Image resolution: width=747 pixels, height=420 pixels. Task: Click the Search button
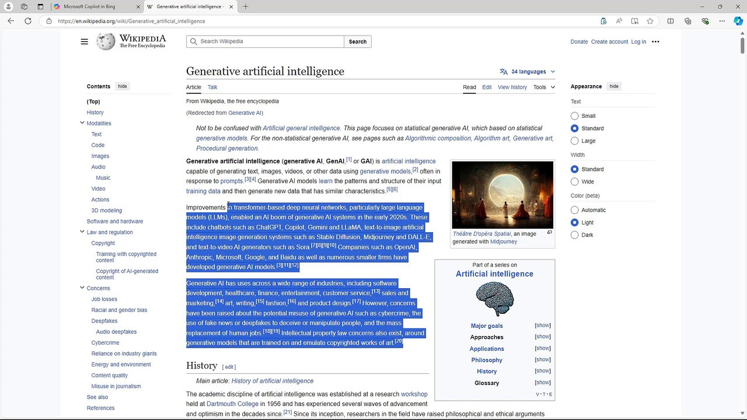(x=358, y=41)
